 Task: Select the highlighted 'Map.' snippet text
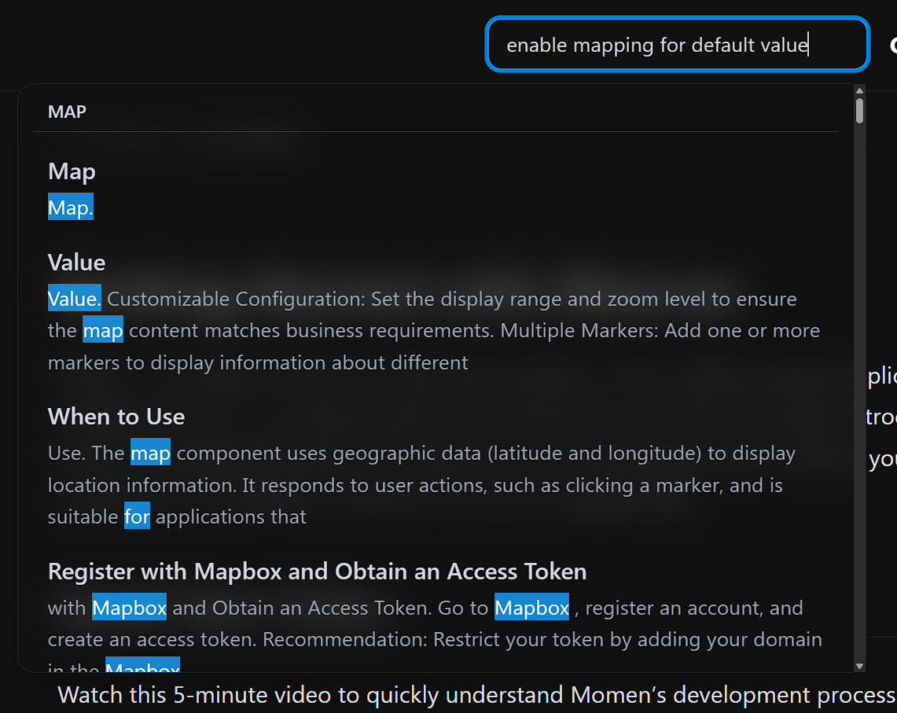click(71, 208)
